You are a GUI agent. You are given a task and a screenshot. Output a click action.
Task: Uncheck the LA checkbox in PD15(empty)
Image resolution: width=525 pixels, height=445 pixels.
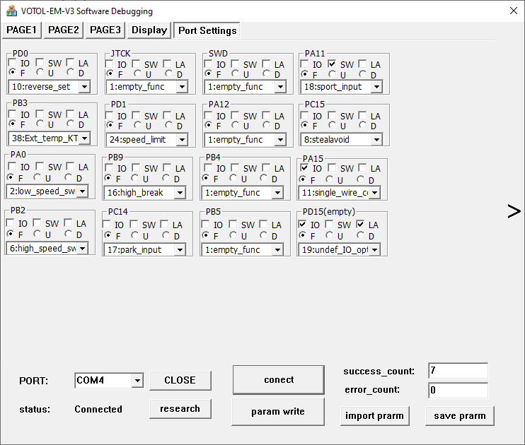(360, 225)
